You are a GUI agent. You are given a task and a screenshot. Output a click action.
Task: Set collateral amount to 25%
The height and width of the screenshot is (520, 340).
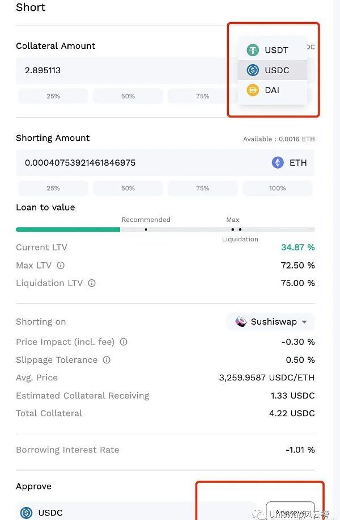click(x=53, y=97)
